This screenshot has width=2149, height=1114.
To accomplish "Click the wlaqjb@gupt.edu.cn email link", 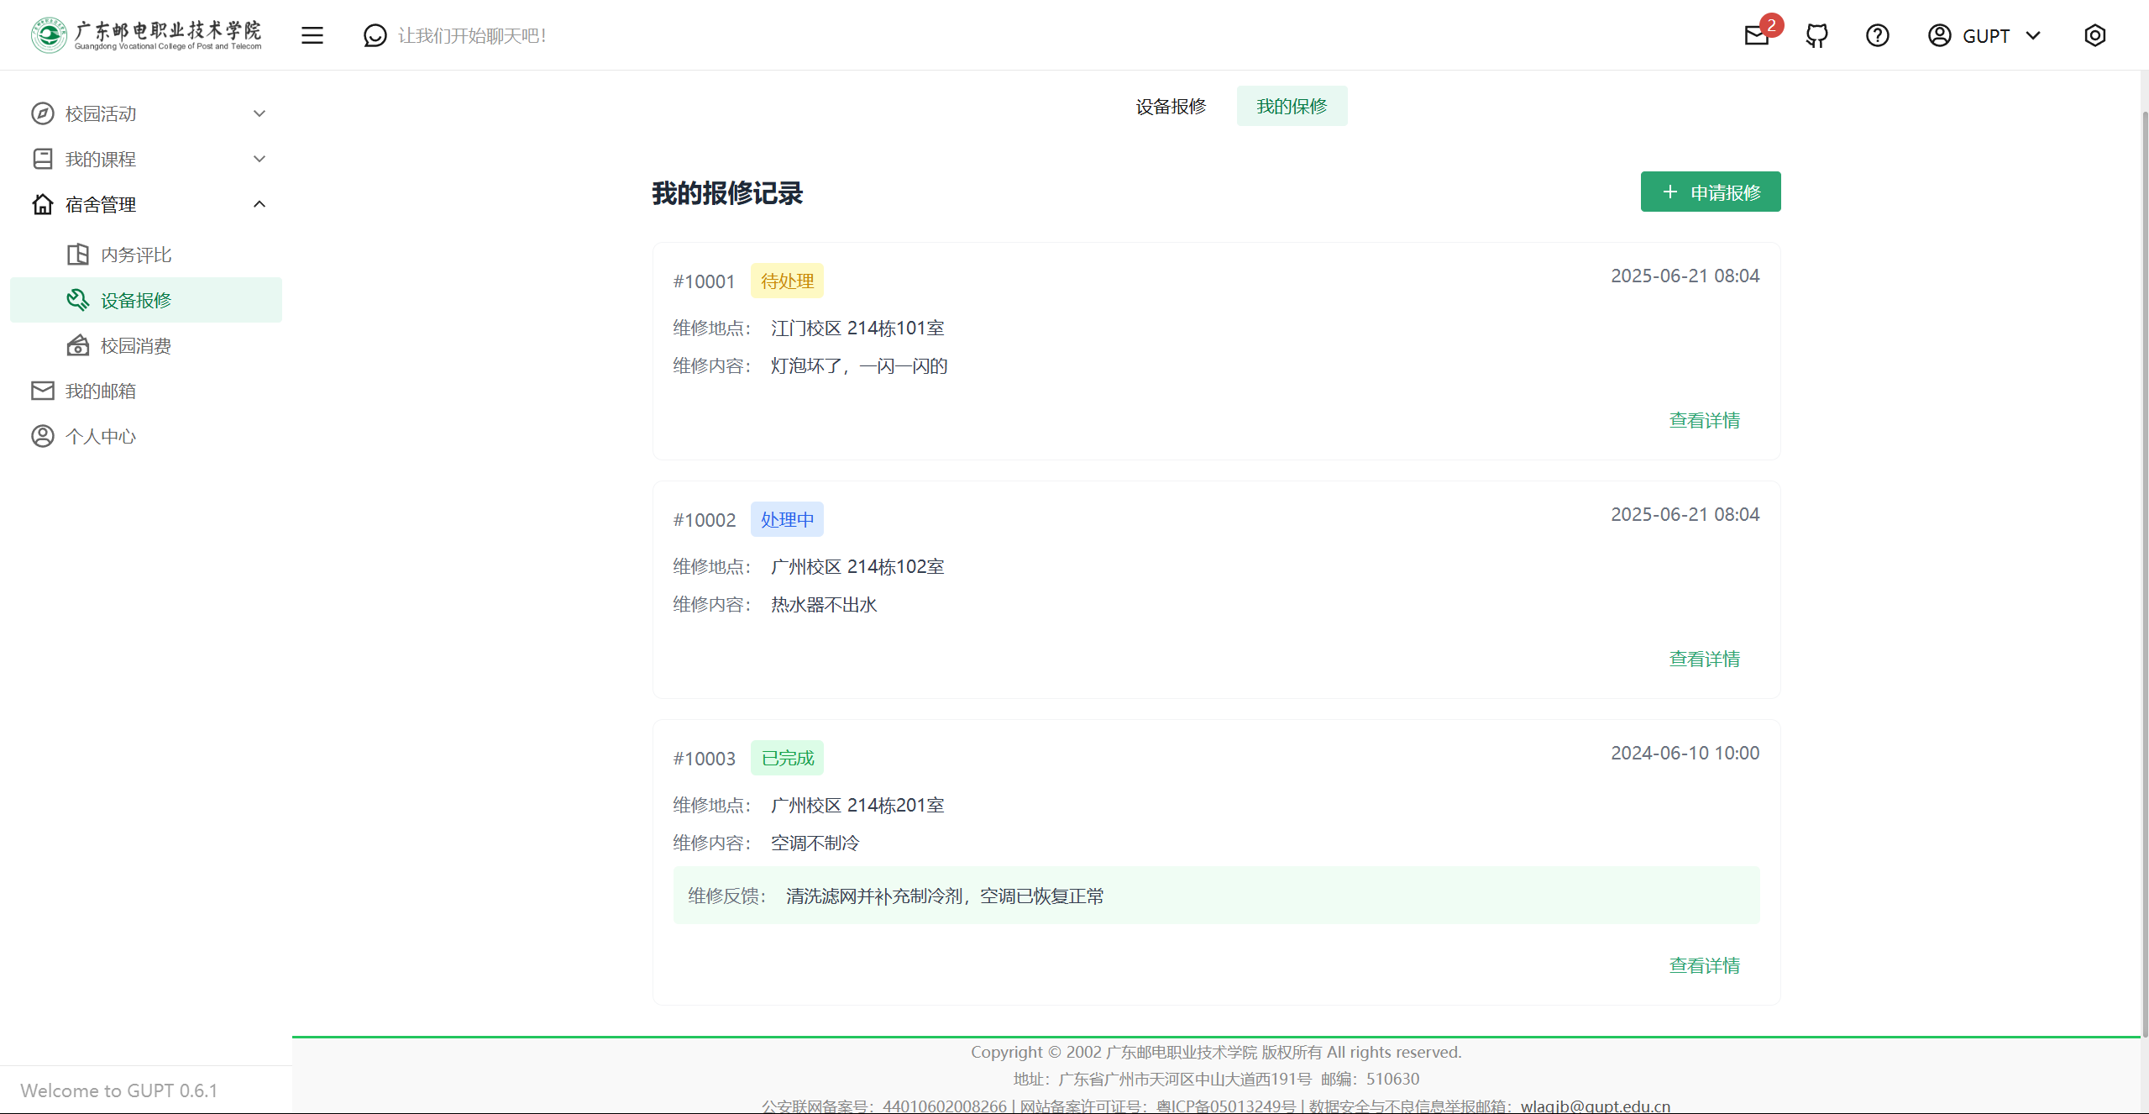I will 1594,1106.
